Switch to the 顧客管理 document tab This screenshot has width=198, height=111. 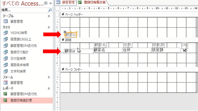point(66,2)
